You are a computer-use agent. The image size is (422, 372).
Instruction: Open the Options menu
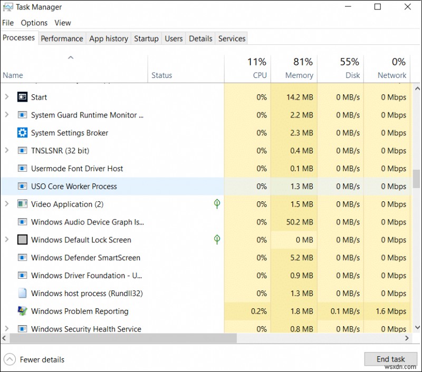tap(34, 23)
